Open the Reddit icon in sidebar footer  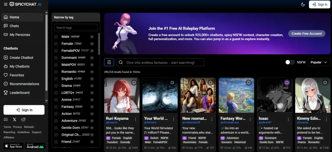pyautogui.click(x=23, y=119)
